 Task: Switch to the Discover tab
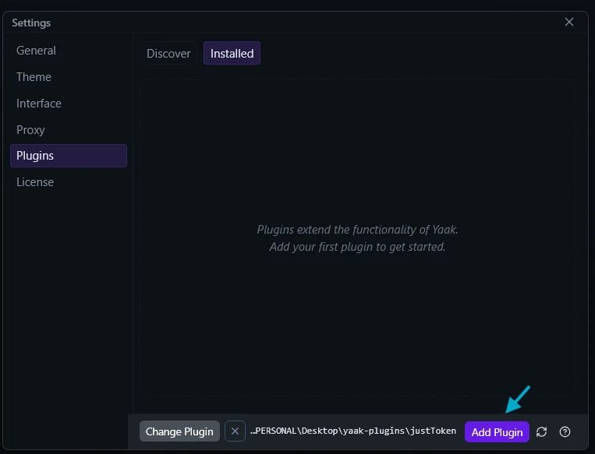pos(168,54)
